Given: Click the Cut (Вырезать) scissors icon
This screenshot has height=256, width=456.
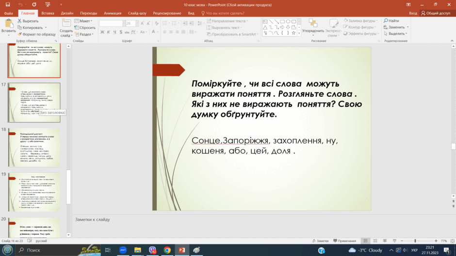Looking at the screenshot, I should 19,21.
